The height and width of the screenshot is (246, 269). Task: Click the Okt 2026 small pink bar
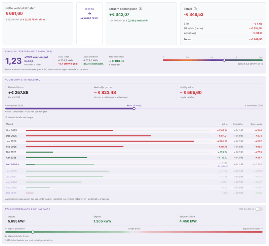[30, 193]
